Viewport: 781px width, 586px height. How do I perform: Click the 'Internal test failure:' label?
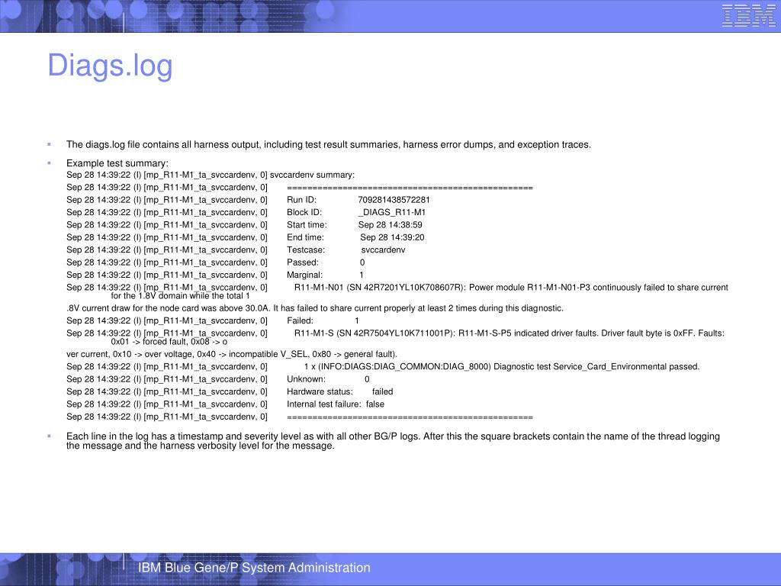click(x=324, y=404)
